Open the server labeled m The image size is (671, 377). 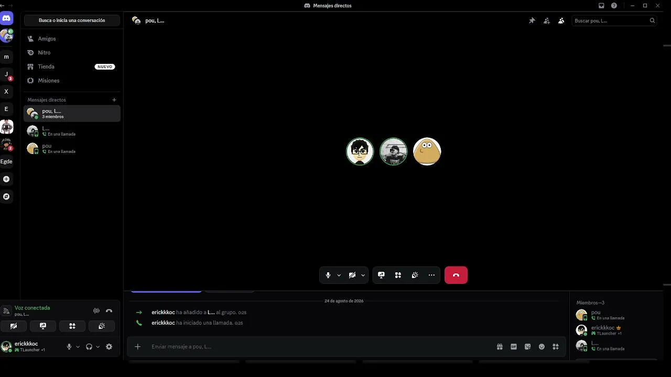point(6,57)
